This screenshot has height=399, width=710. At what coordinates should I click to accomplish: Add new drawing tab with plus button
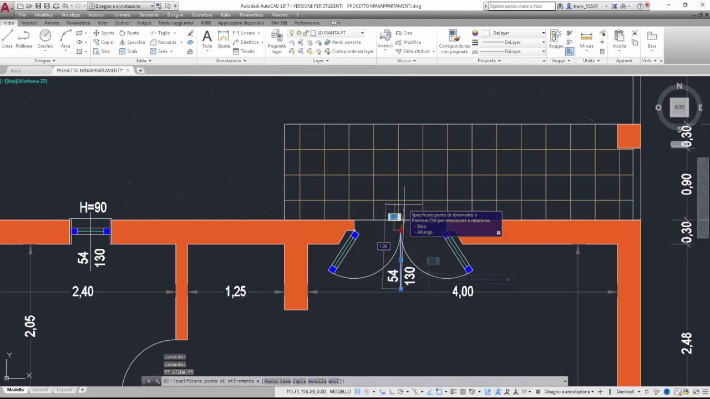click(x=140, y=70)
